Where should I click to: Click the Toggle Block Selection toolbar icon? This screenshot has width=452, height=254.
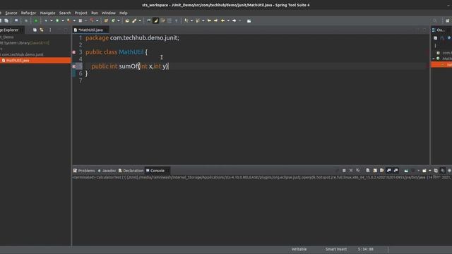click(x=169, y=20)
